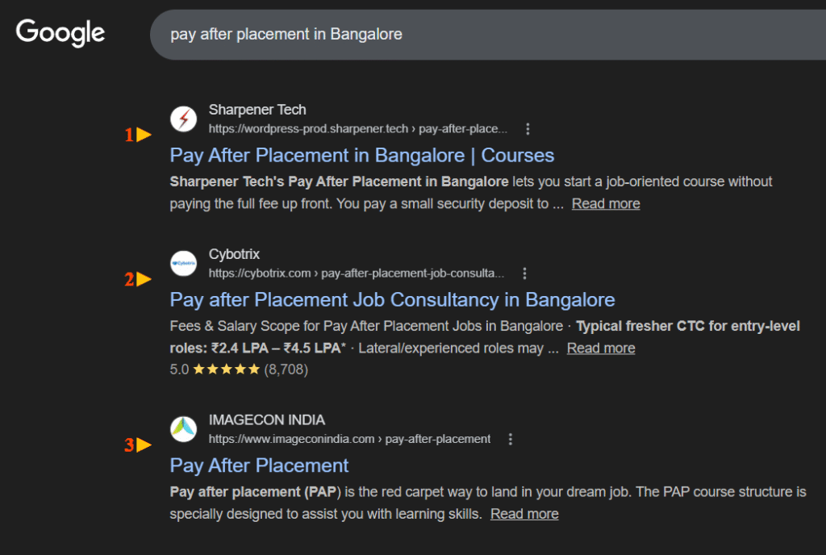826x555 pixels.
Task: Click the five-star rating on Cybotrix result
Action: point(226,369)
